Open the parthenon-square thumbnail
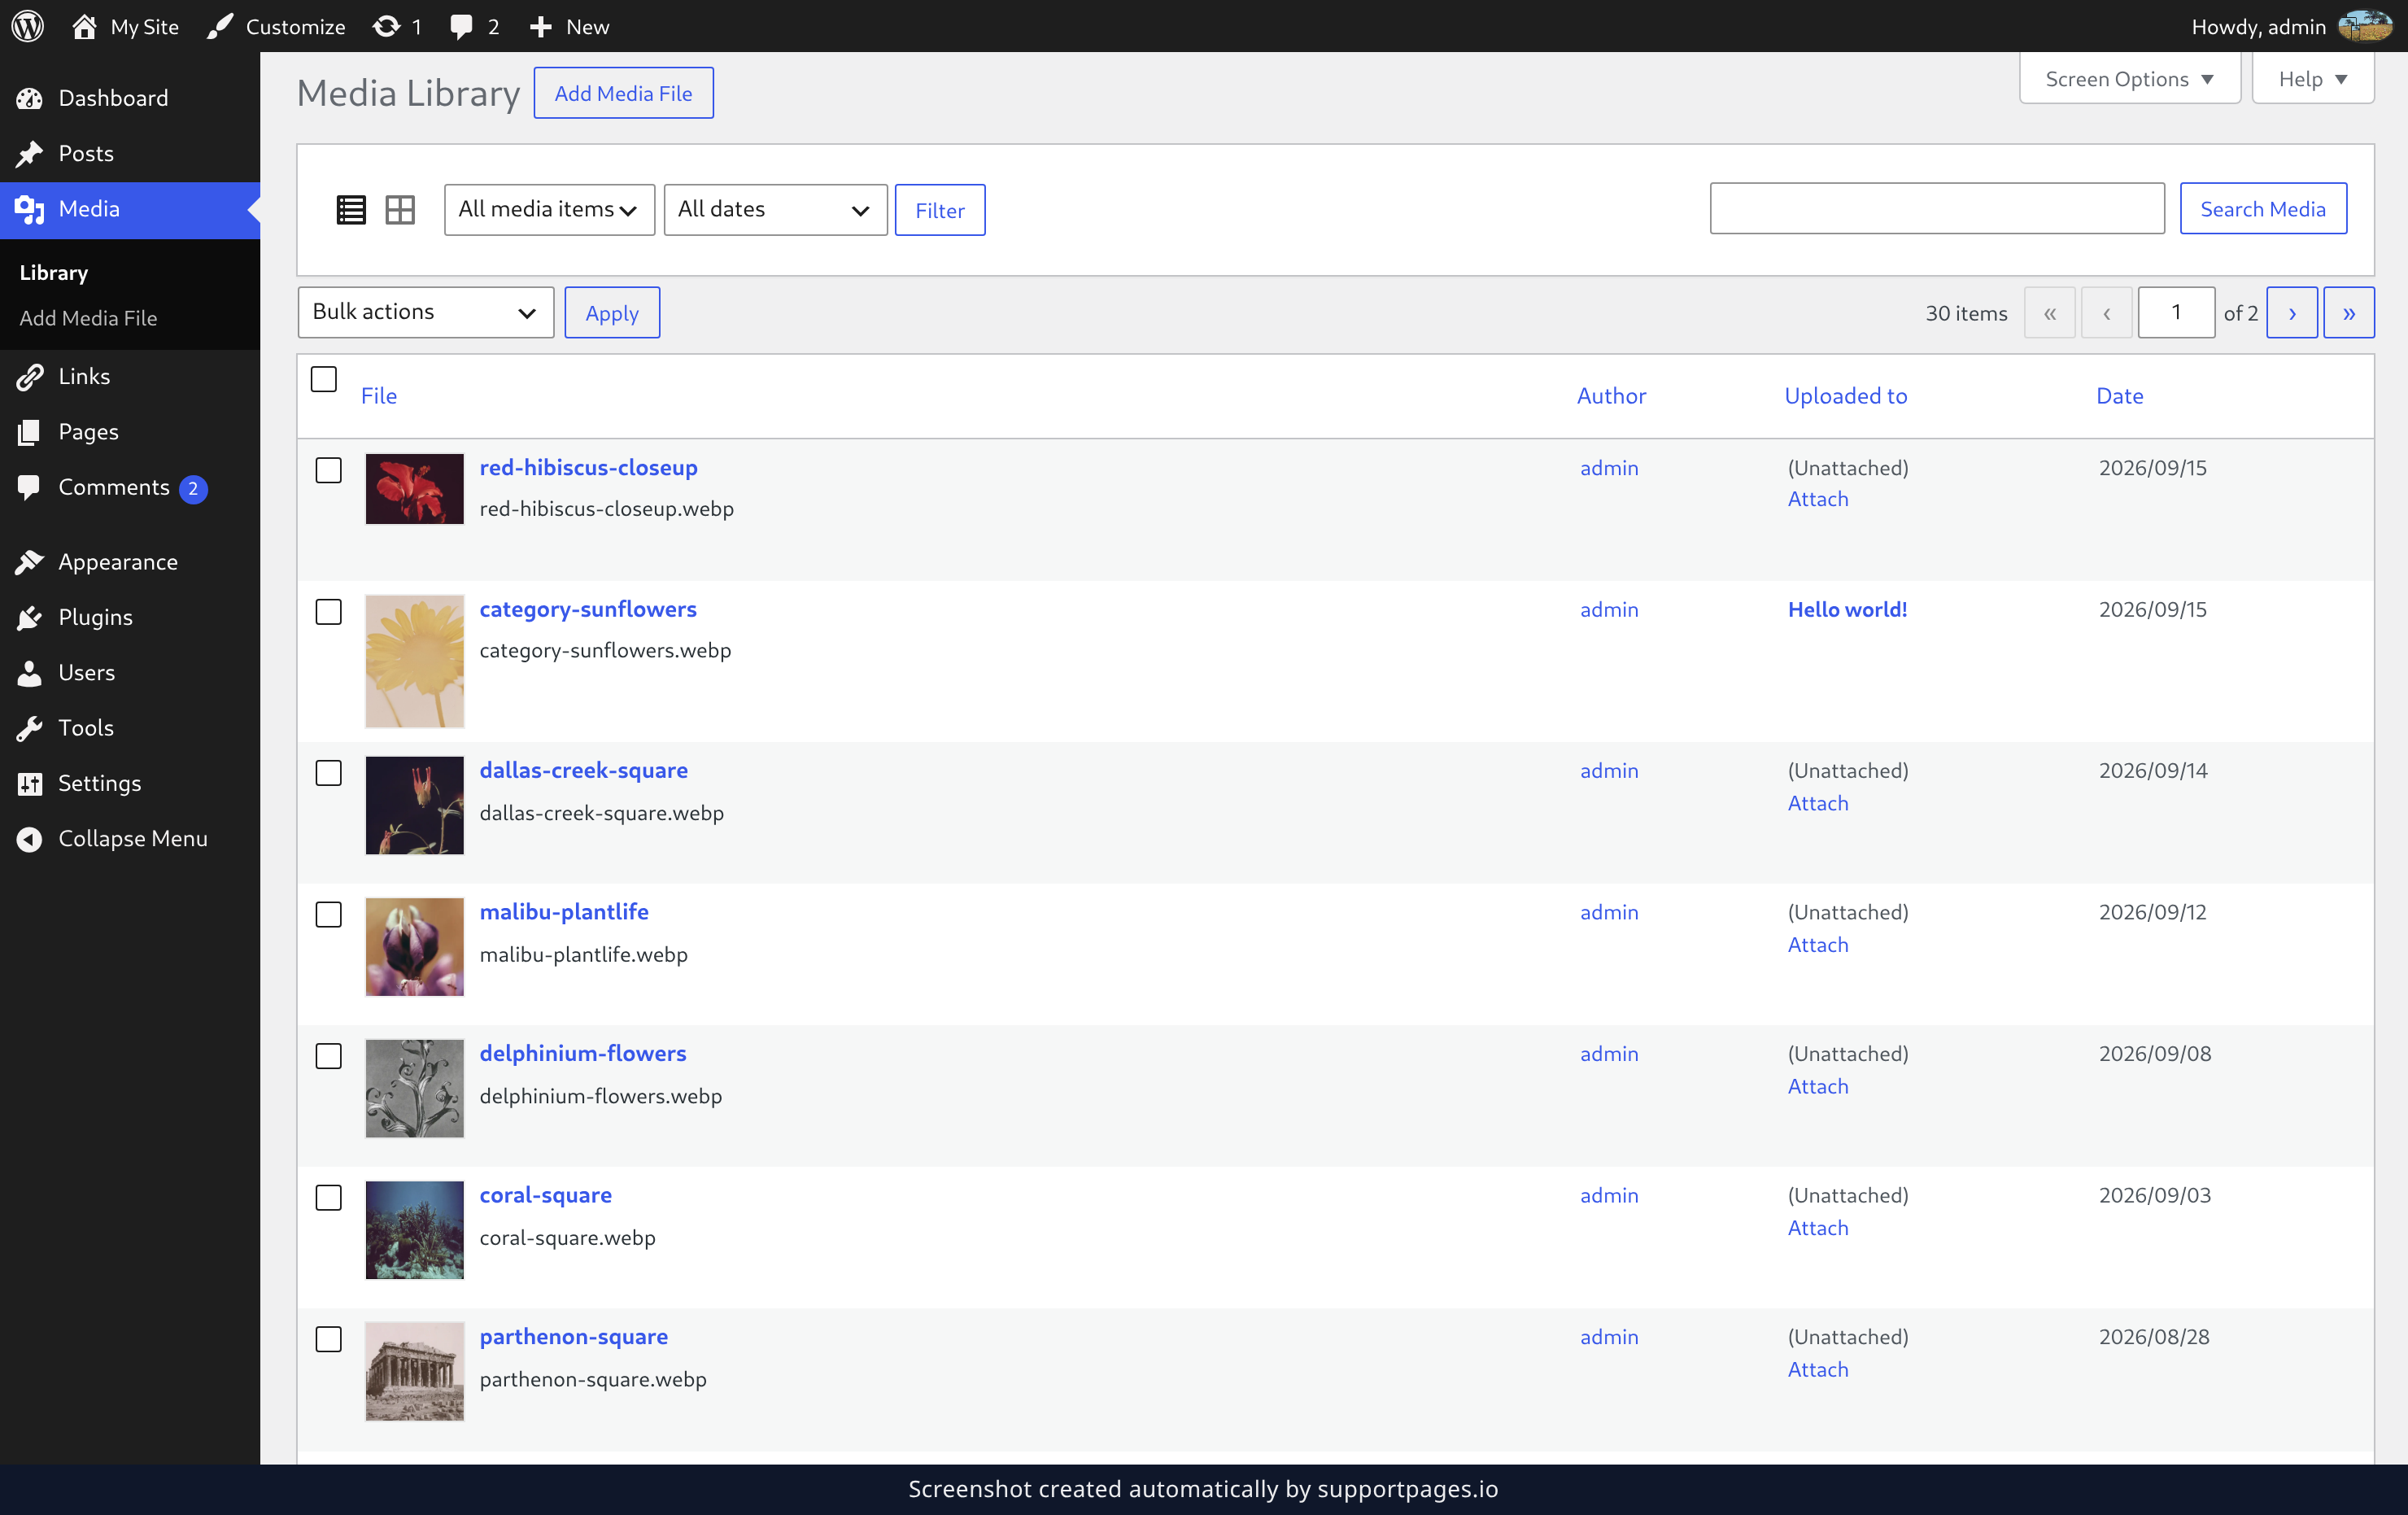Screen dimensions: 2408x1515 (x=414, y=1371)
